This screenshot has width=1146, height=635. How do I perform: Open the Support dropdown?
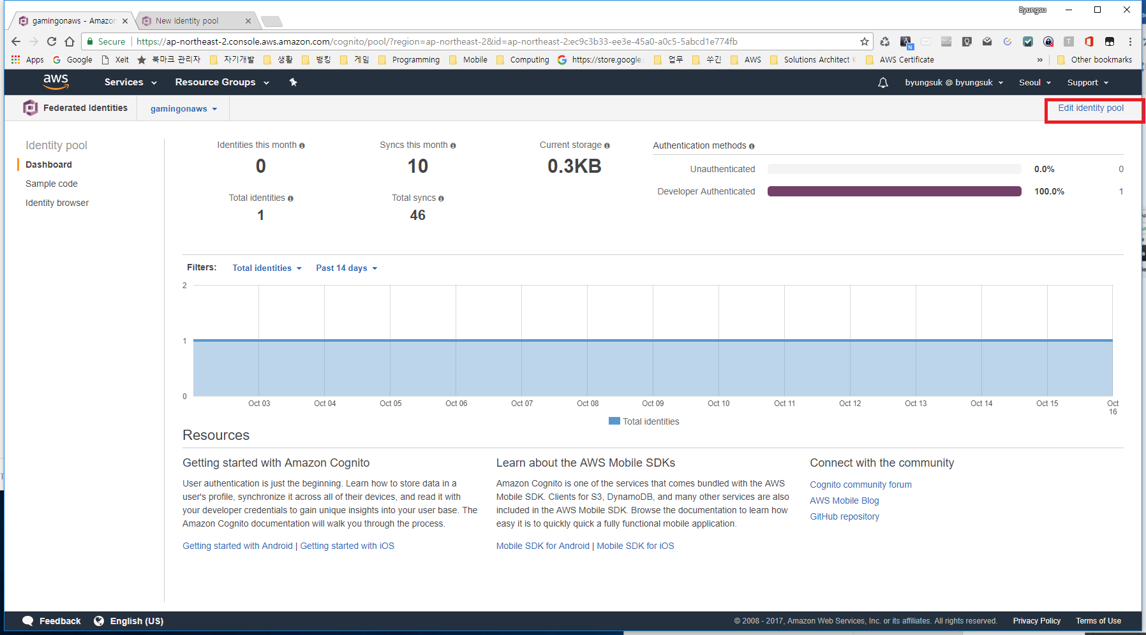point(1088,83)
